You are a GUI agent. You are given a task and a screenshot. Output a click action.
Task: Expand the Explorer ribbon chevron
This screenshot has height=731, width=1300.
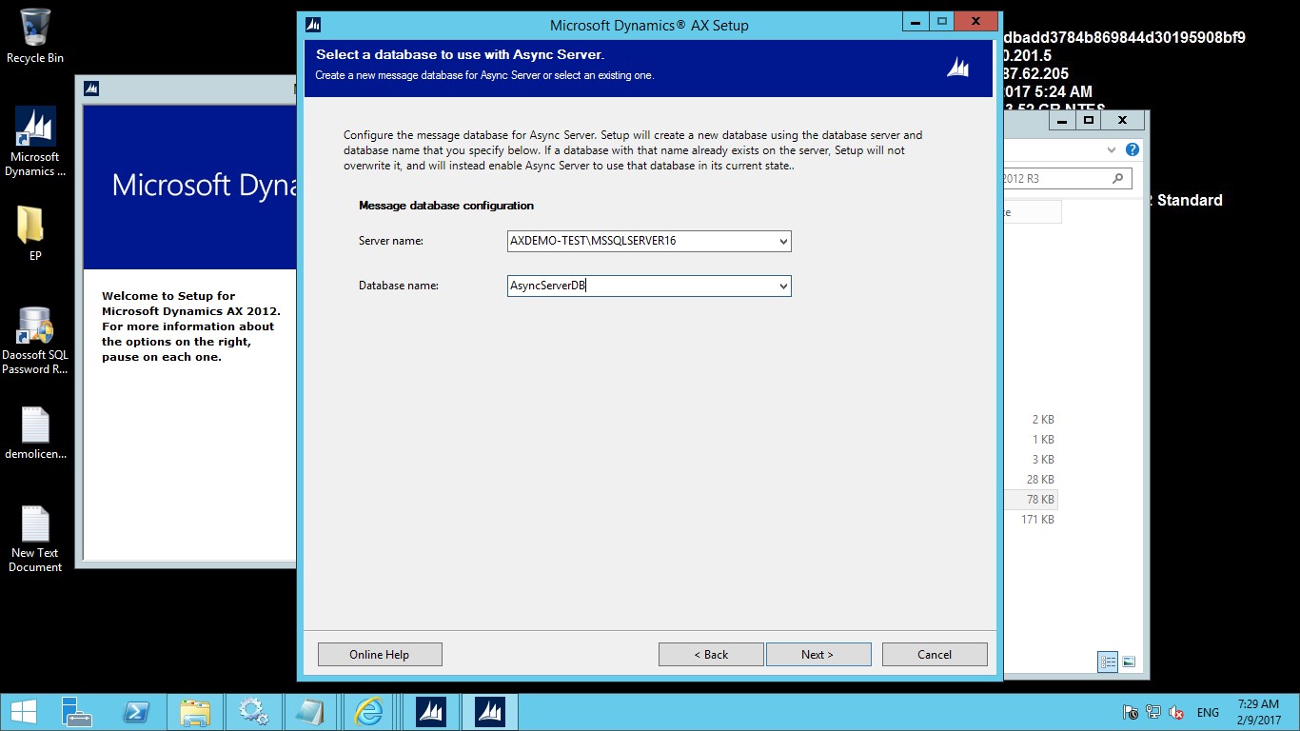(1112, 149)
